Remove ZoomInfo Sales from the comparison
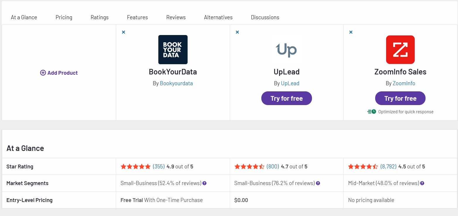Image resolution: width=458 pixels, height=216 pixels. pos(351,32)
